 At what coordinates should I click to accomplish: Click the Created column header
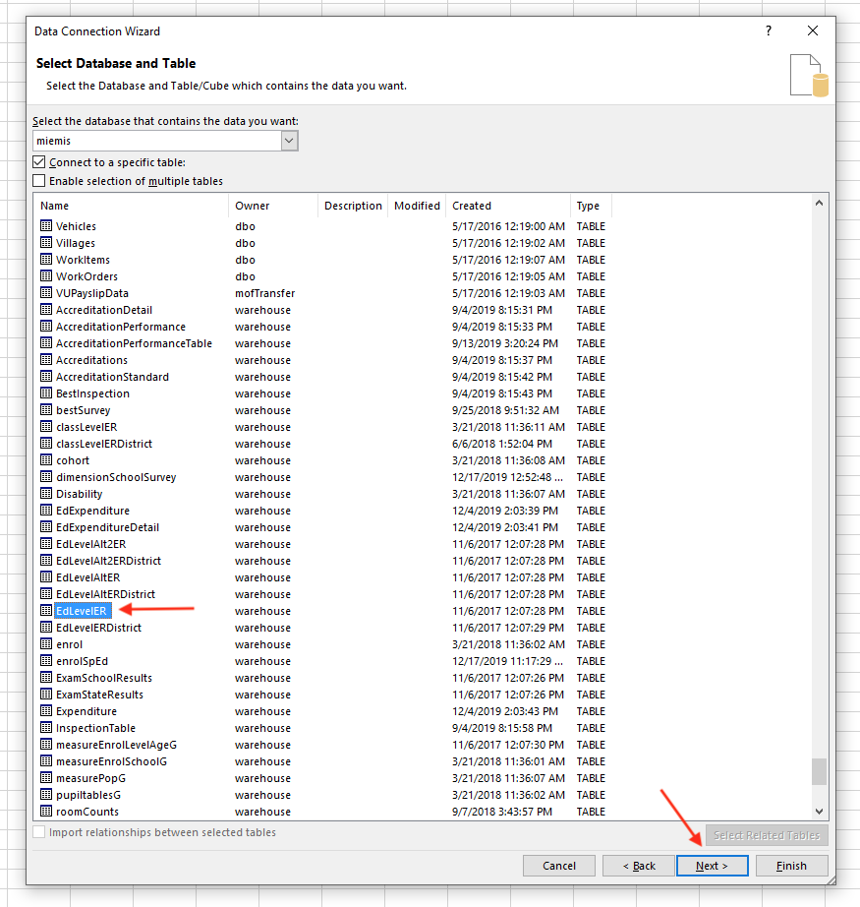point(507,206)
